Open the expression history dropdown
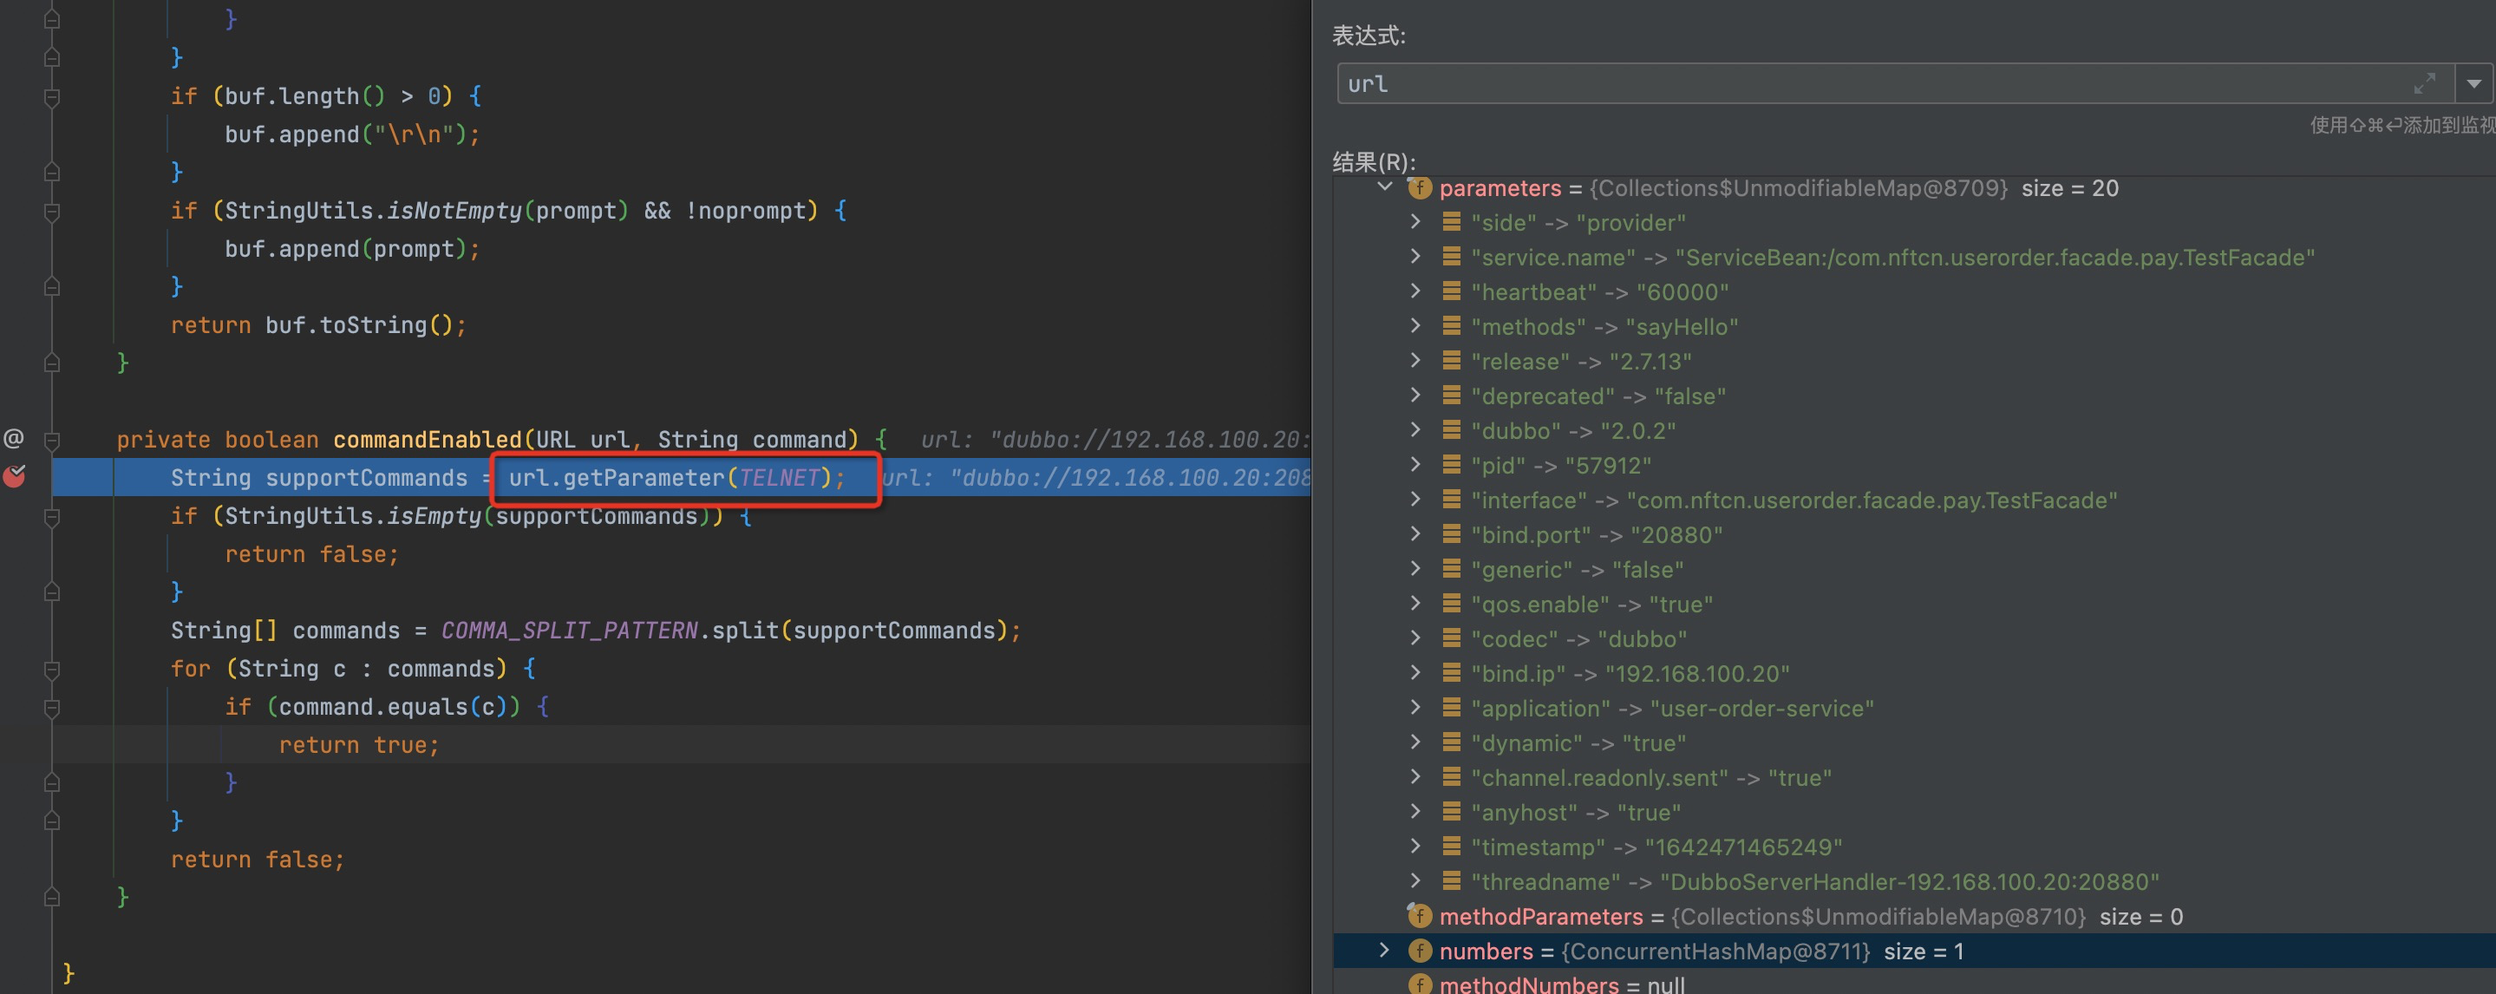Viewport: 2496px width, 994px height. tap(2473, 84)
